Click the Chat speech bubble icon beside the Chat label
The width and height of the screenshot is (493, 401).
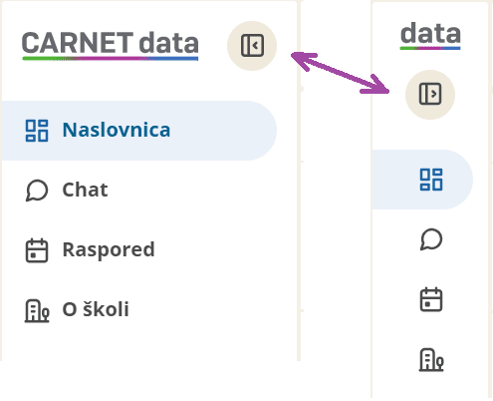pos(37,191)
